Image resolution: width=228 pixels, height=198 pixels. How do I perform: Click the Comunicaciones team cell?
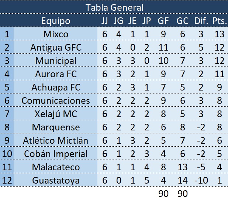click(x=56, y=100)
